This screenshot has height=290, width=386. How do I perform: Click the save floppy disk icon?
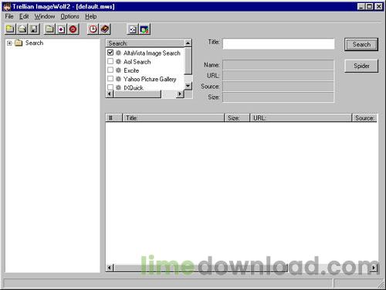click(34, 29)
